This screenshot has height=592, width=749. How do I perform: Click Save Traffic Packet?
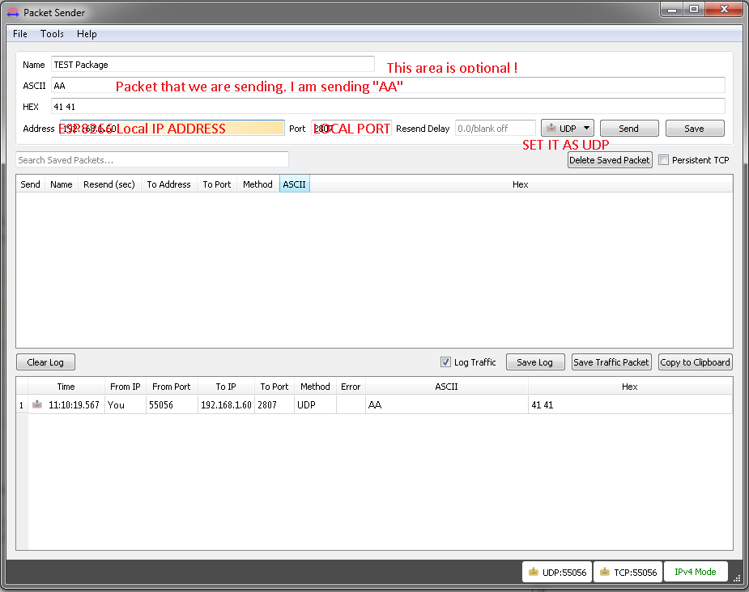(x=611, y=362)
